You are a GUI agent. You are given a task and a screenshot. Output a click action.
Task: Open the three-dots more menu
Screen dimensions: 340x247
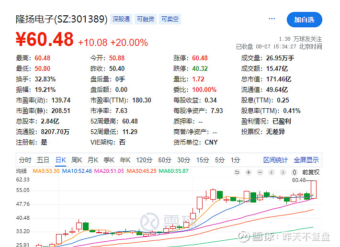click(272, 19)
